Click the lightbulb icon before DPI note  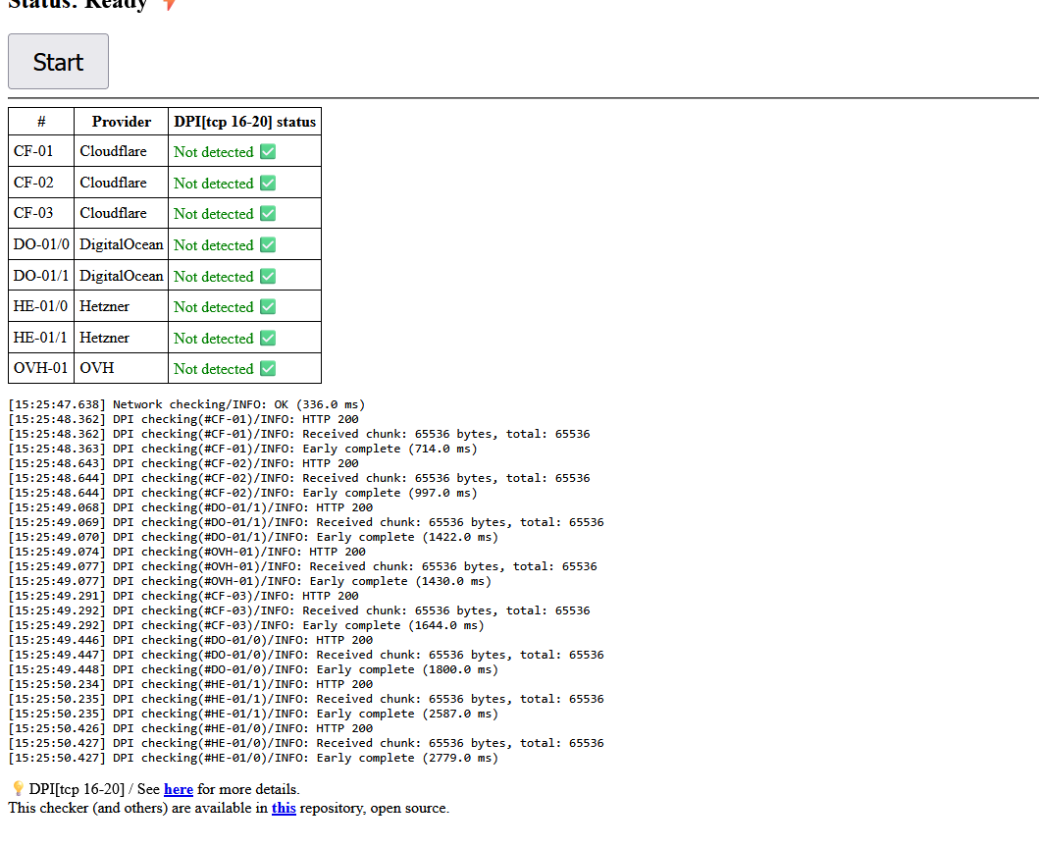18,789
